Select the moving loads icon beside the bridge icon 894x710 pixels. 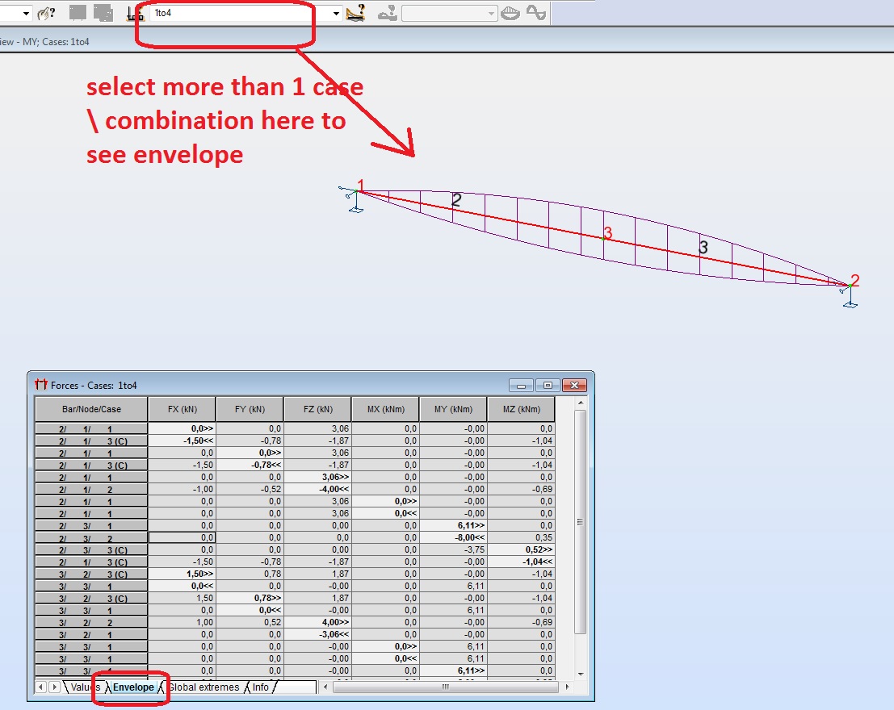(x=388, y=13)
